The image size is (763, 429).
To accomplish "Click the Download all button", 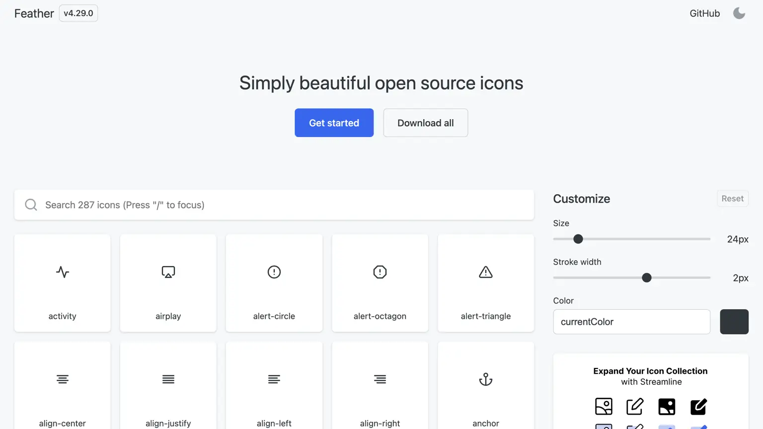I will point(425,123).
